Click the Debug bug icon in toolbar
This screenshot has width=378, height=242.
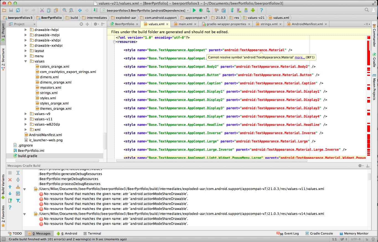point(201,10)
